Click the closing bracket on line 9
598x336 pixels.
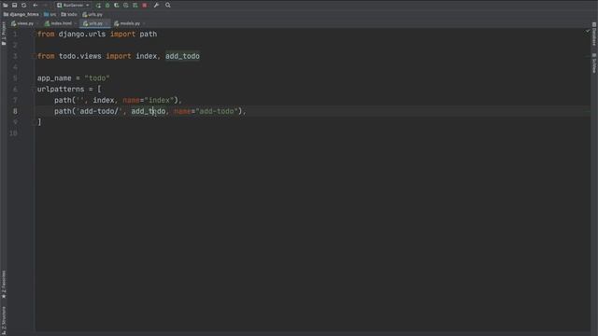click(x=39, y=122)
